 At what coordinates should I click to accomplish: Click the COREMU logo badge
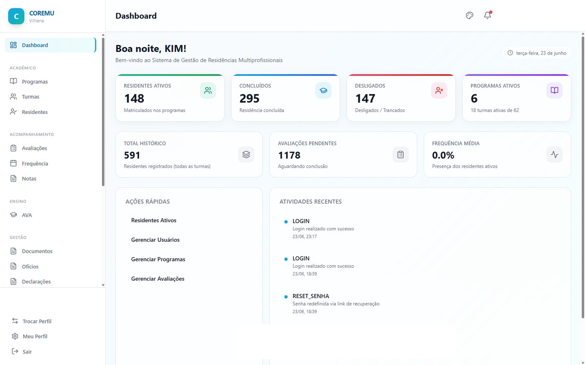tap(17, 16)
